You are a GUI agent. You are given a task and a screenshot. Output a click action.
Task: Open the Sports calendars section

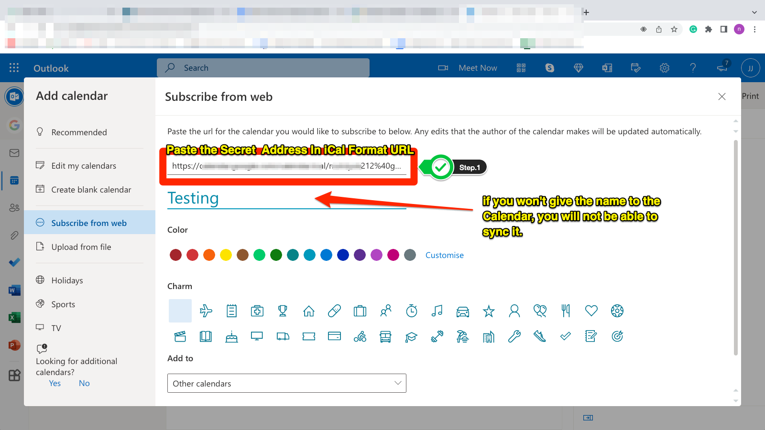[x=63, y=304]
